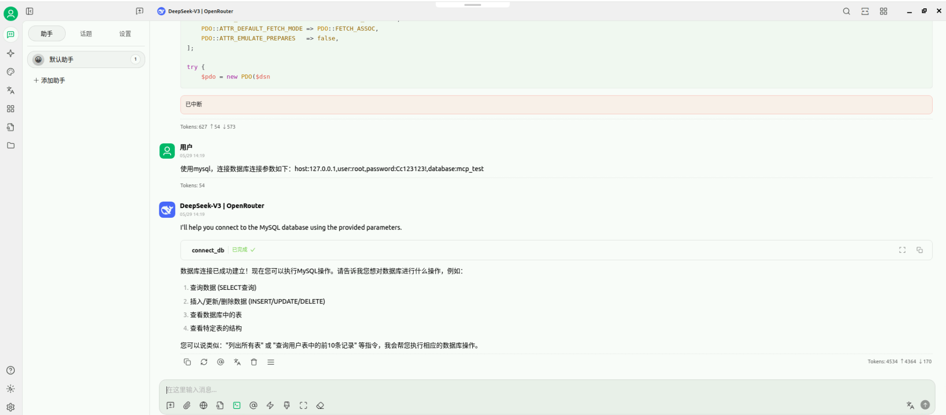Clear messages with the brush icon
Screen dimensions: 946x415
tap(287, 406)
